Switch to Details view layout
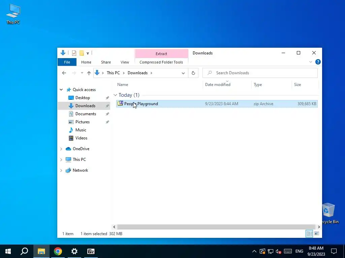 [x=309, y=233]
